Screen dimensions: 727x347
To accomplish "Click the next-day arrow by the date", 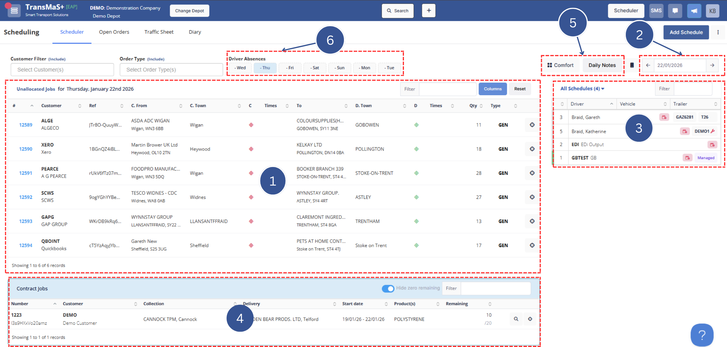I will (x=712, y=65).
